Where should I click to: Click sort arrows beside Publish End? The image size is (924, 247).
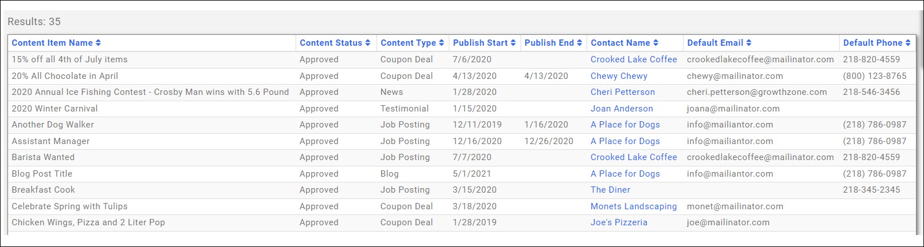click(580, 43)
